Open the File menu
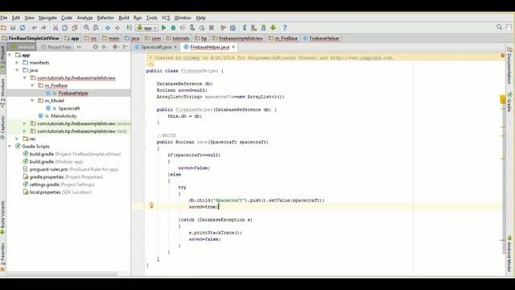The image size is (515, 290). [4, 18]
